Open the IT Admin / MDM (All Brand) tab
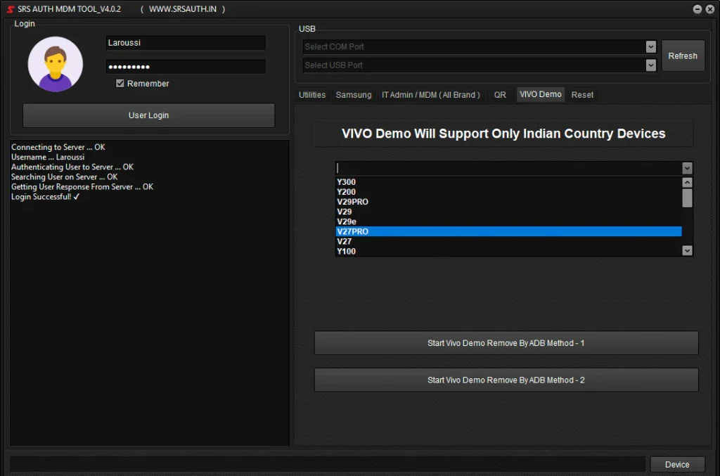 tap(431, 94)
